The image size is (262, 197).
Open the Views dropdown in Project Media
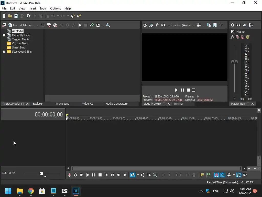tap(103, 25)
